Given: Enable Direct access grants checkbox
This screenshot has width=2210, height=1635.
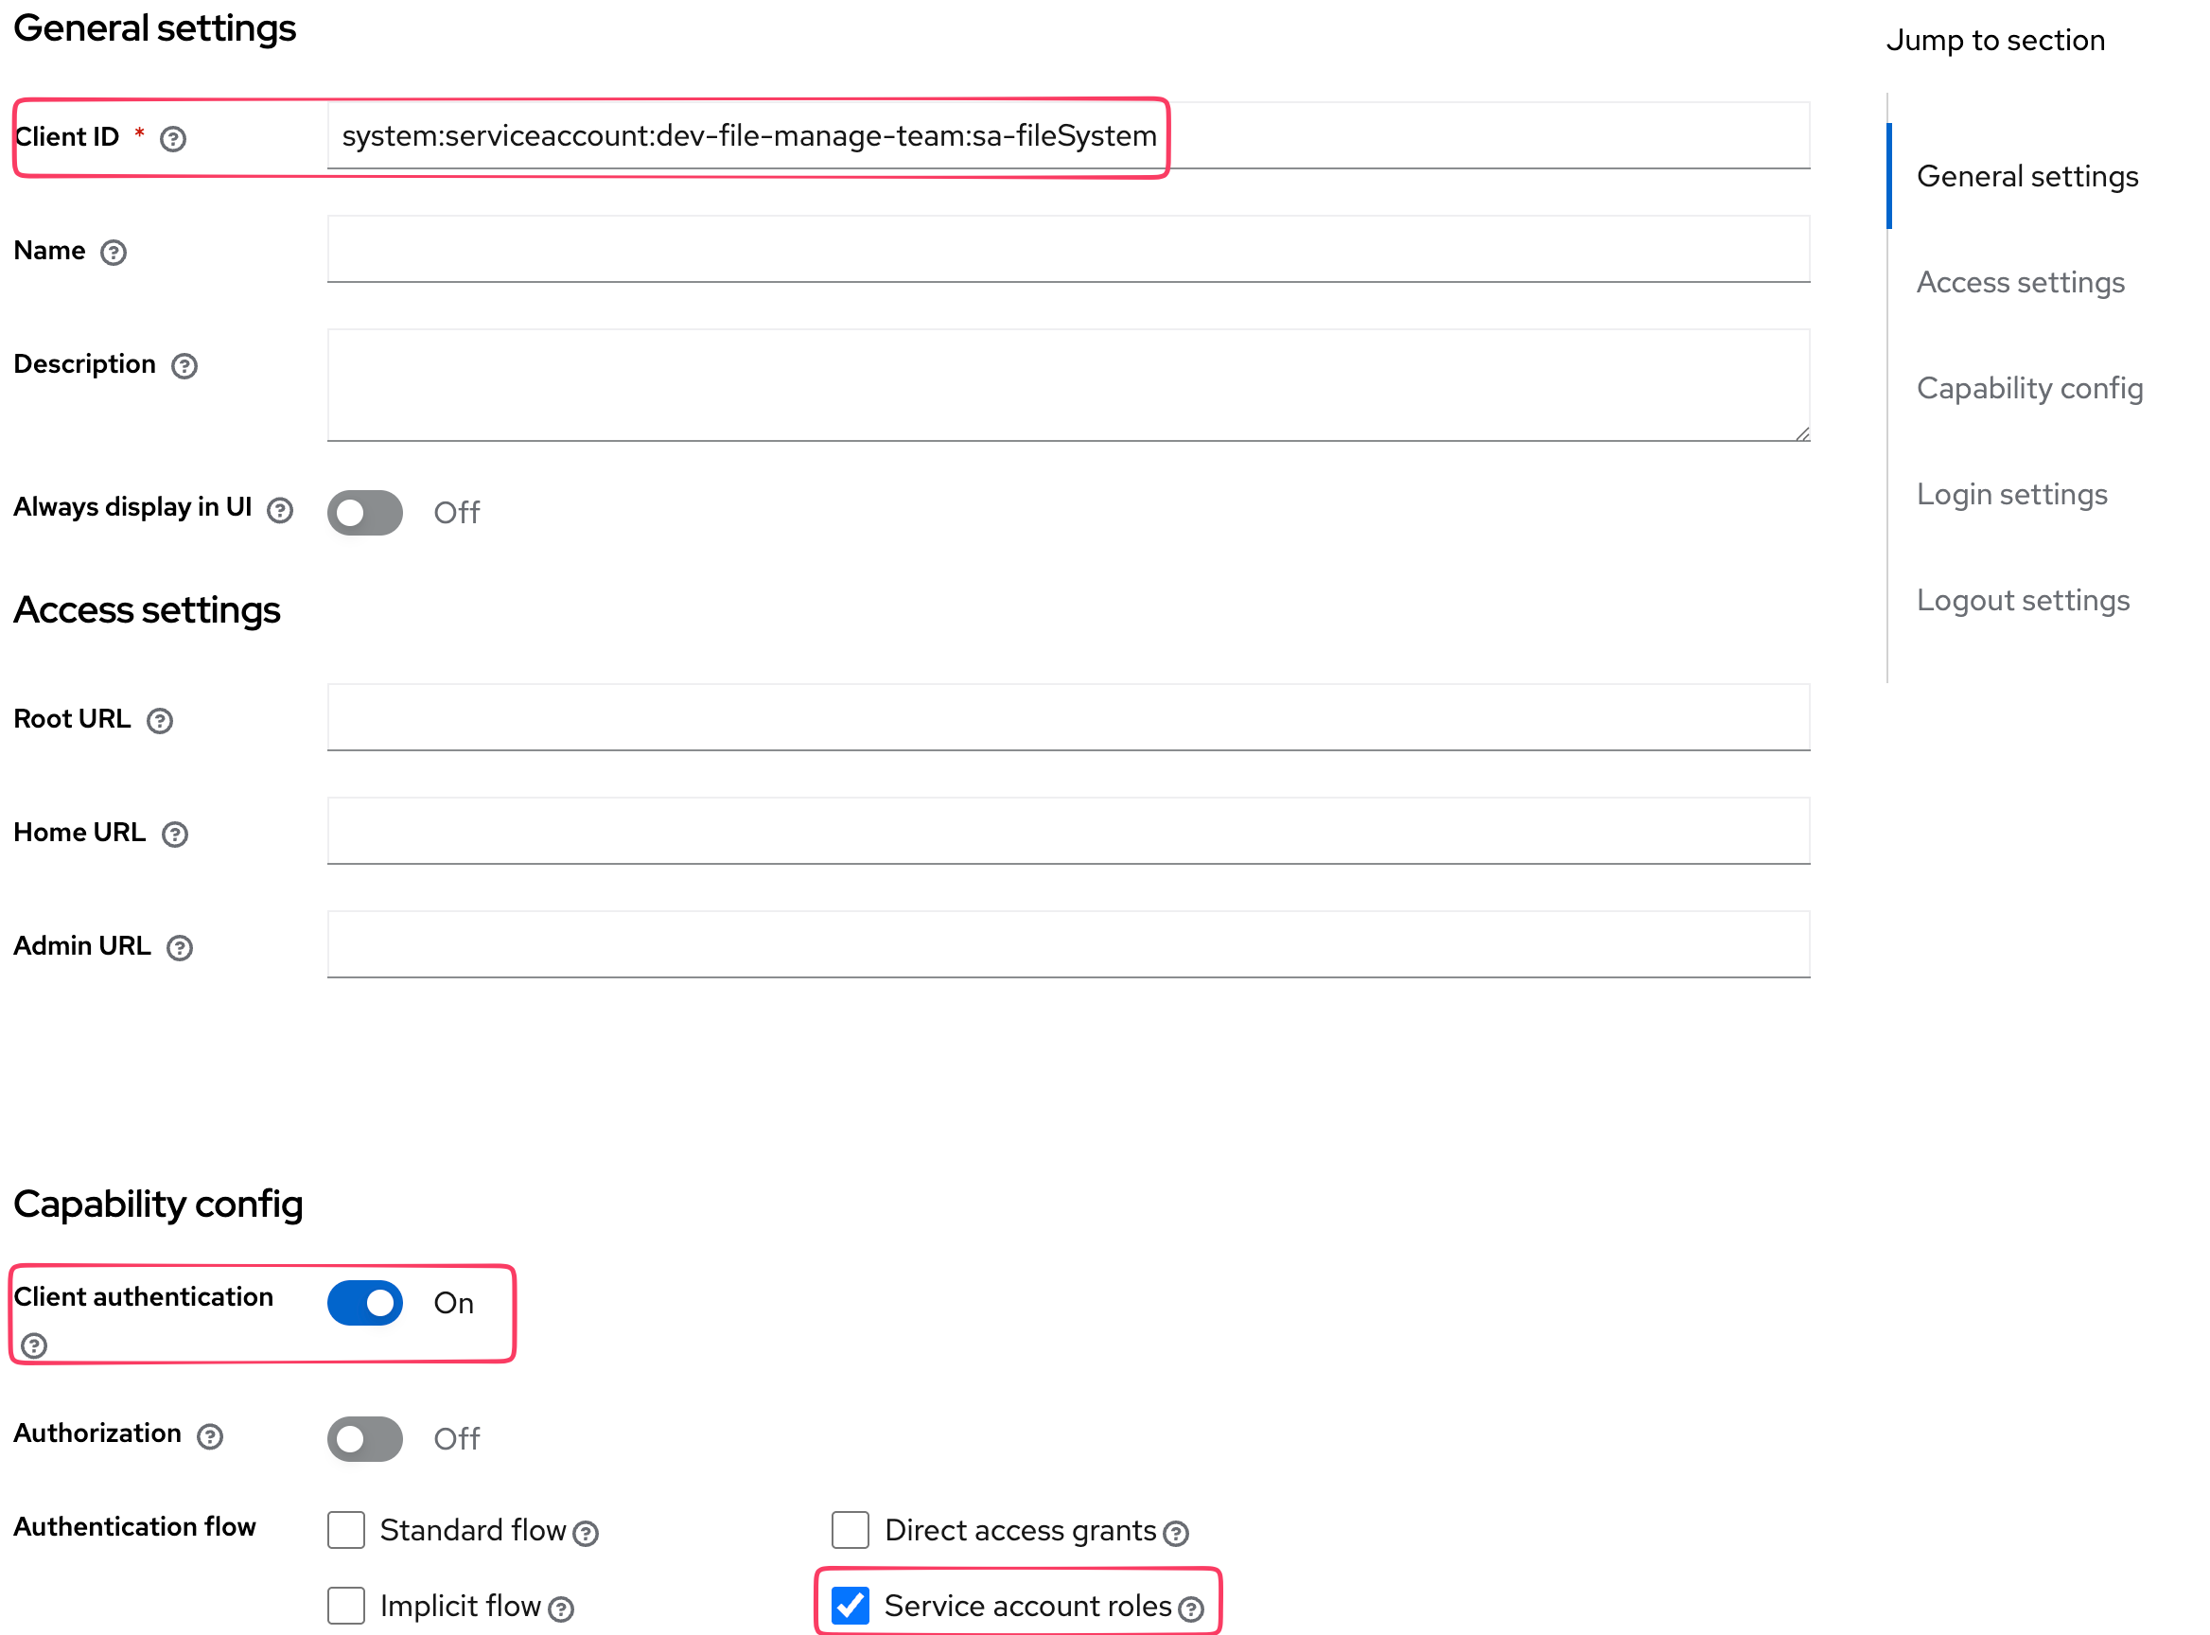Looking at the screenshot, I should click(x=851, y=1530).
